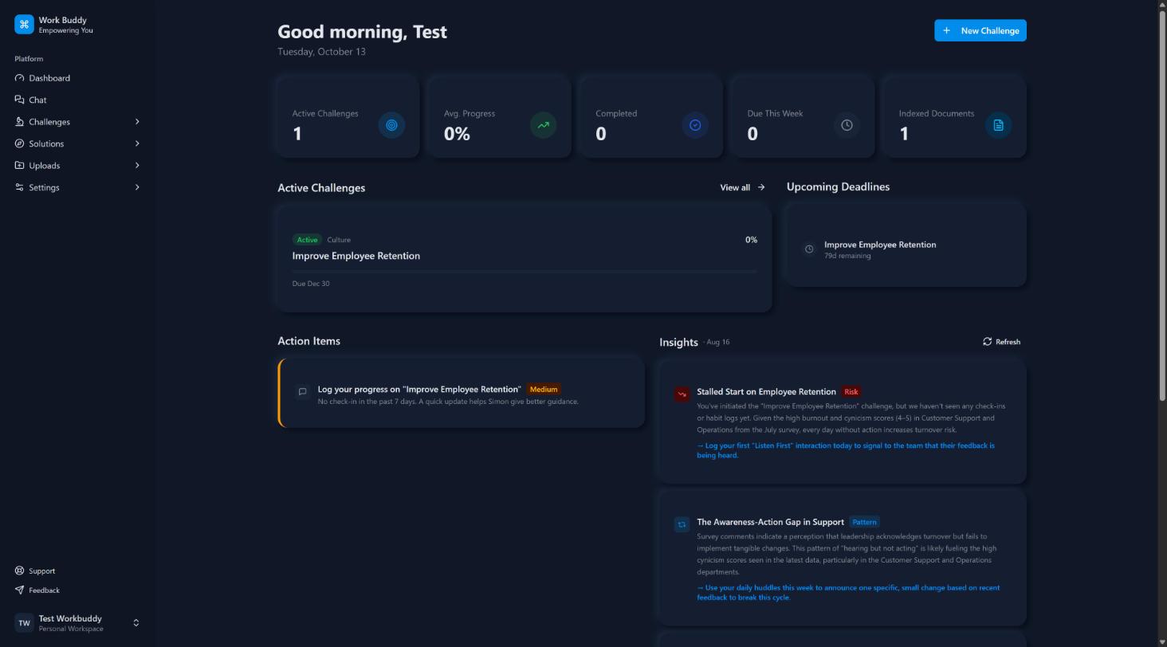Viewport: 1167px width, 647px height.
Task: Click the Pattern badge on Awareness-Action Gap insight
Action: click(x=864, y=523)
